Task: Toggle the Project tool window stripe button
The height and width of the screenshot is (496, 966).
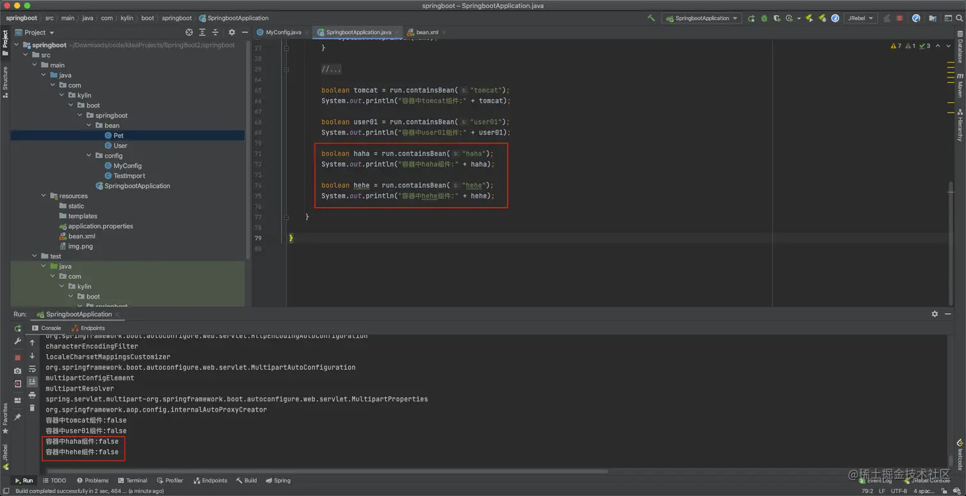Action: pyautogui.click(x=5, y=42)
